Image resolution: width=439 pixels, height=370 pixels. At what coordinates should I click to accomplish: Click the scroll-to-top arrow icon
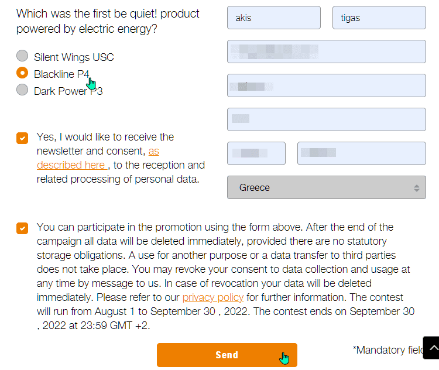[x=433, y=348]
